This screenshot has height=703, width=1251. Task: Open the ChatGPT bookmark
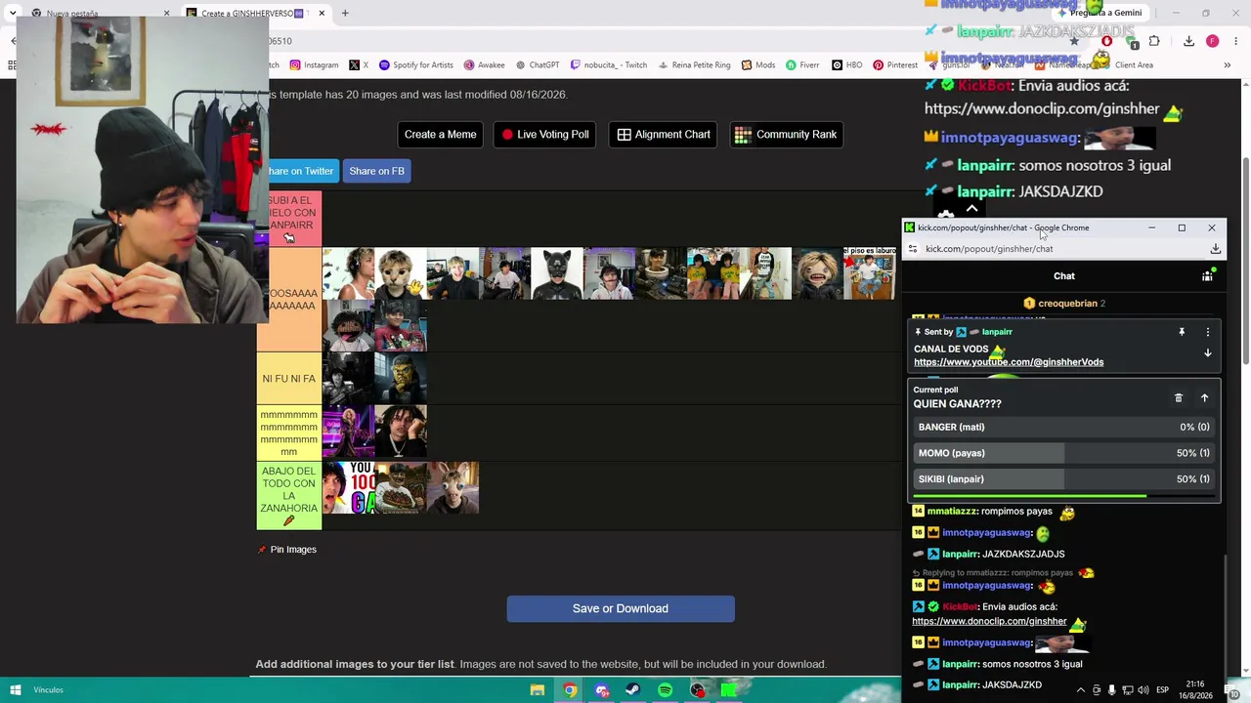click(x=538, y=65)
